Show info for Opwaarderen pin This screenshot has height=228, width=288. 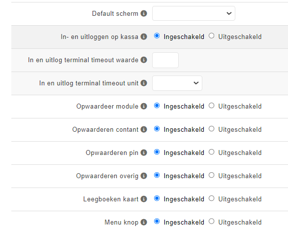coord(144,152)
